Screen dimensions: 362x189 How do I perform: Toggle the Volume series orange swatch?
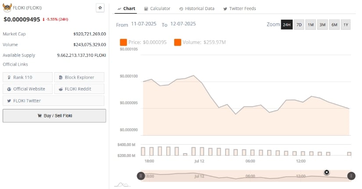coord(178,42)
